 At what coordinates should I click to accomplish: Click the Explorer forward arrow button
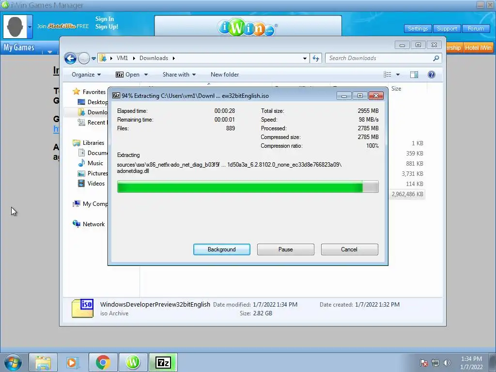(x=84, y=58)
